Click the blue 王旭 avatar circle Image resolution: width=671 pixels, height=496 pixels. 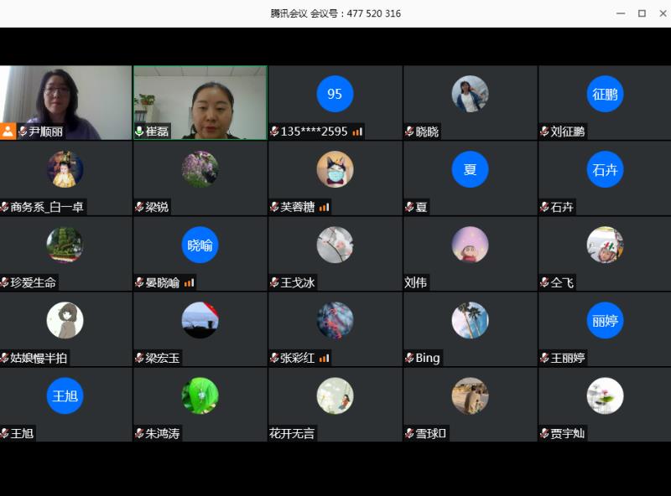pyautogui.click(x=65, y=395)
